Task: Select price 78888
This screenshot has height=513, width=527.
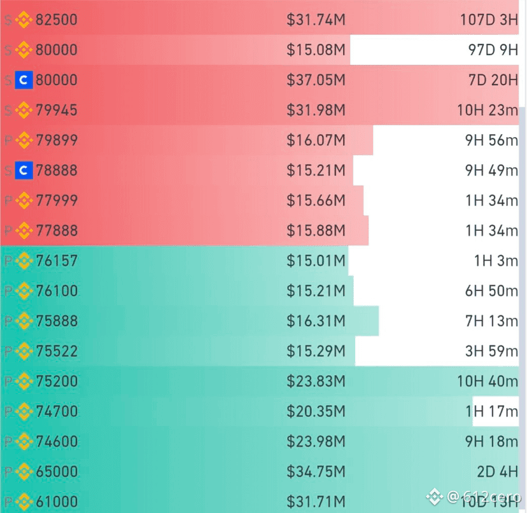Action: pyautogui.click(x=57, y=170)
